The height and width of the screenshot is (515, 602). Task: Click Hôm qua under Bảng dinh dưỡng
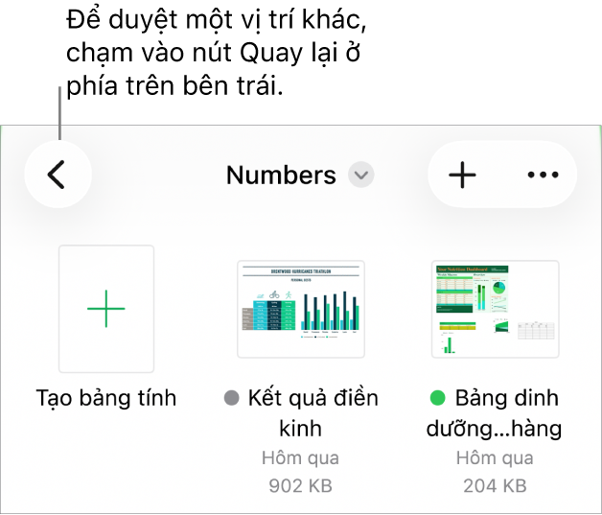(495, 458)
